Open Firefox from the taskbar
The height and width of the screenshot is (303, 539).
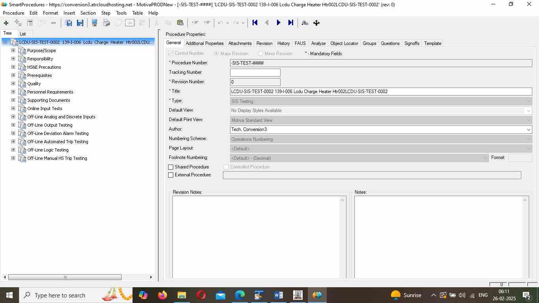pyautogui.click(x=162, y=295)
